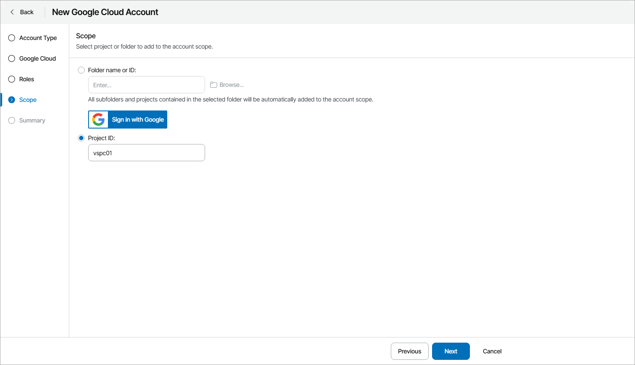Click the circle icon beside the Summary step
This screenshot has width=635, height=365.
pyautogui.click(x=11, y=120)
